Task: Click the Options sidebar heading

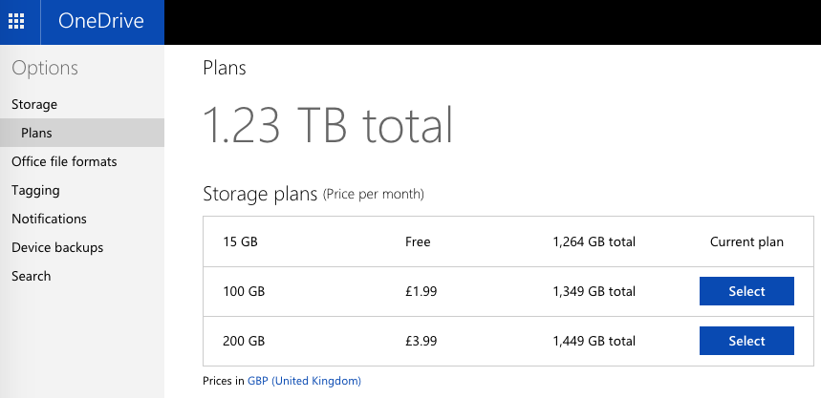Action: click(x=45, y=69)
